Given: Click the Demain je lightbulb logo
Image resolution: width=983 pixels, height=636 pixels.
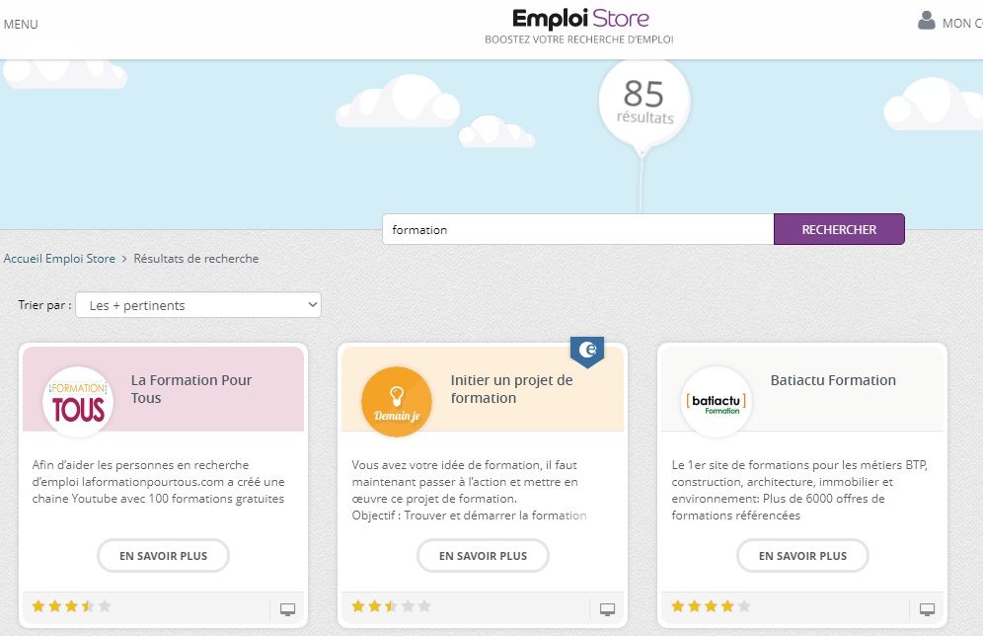Looking at the screenshot, I should point(397,401).
